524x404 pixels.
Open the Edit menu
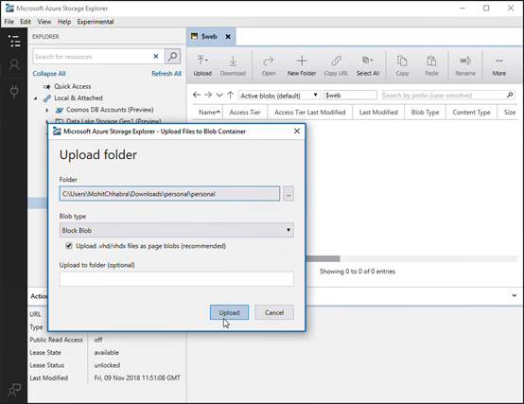26,22
